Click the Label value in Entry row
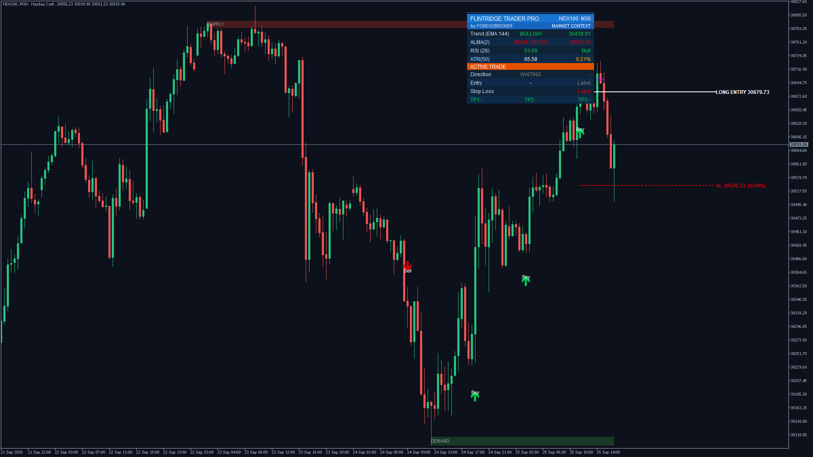The height and width of the screenshot is (457, 813). click(584, 83)
